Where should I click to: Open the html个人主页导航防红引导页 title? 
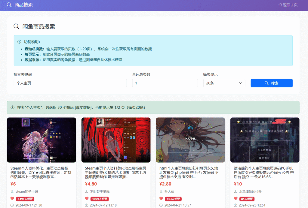(x=189, y=173)
